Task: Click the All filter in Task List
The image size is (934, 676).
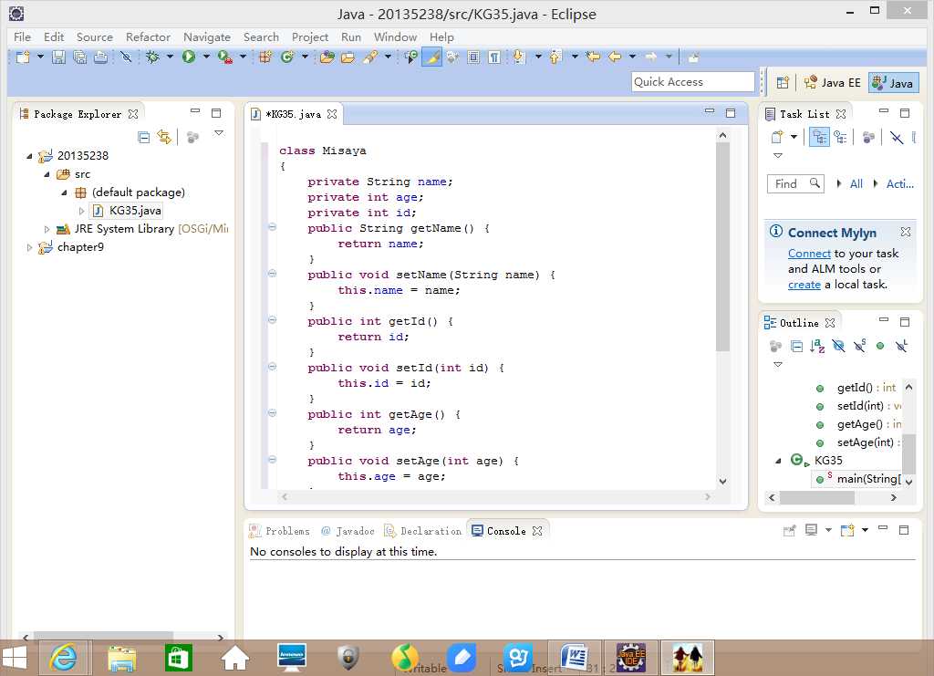Action: click(856, 184)
